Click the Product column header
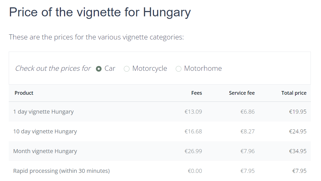Image resolution: width=321 pixels, height=181 pixels. click(24, 93)
